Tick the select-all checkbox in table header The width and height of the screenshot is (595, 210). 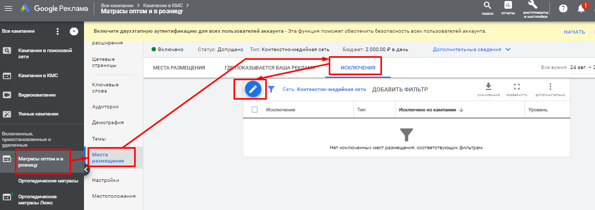pos(254,109)
